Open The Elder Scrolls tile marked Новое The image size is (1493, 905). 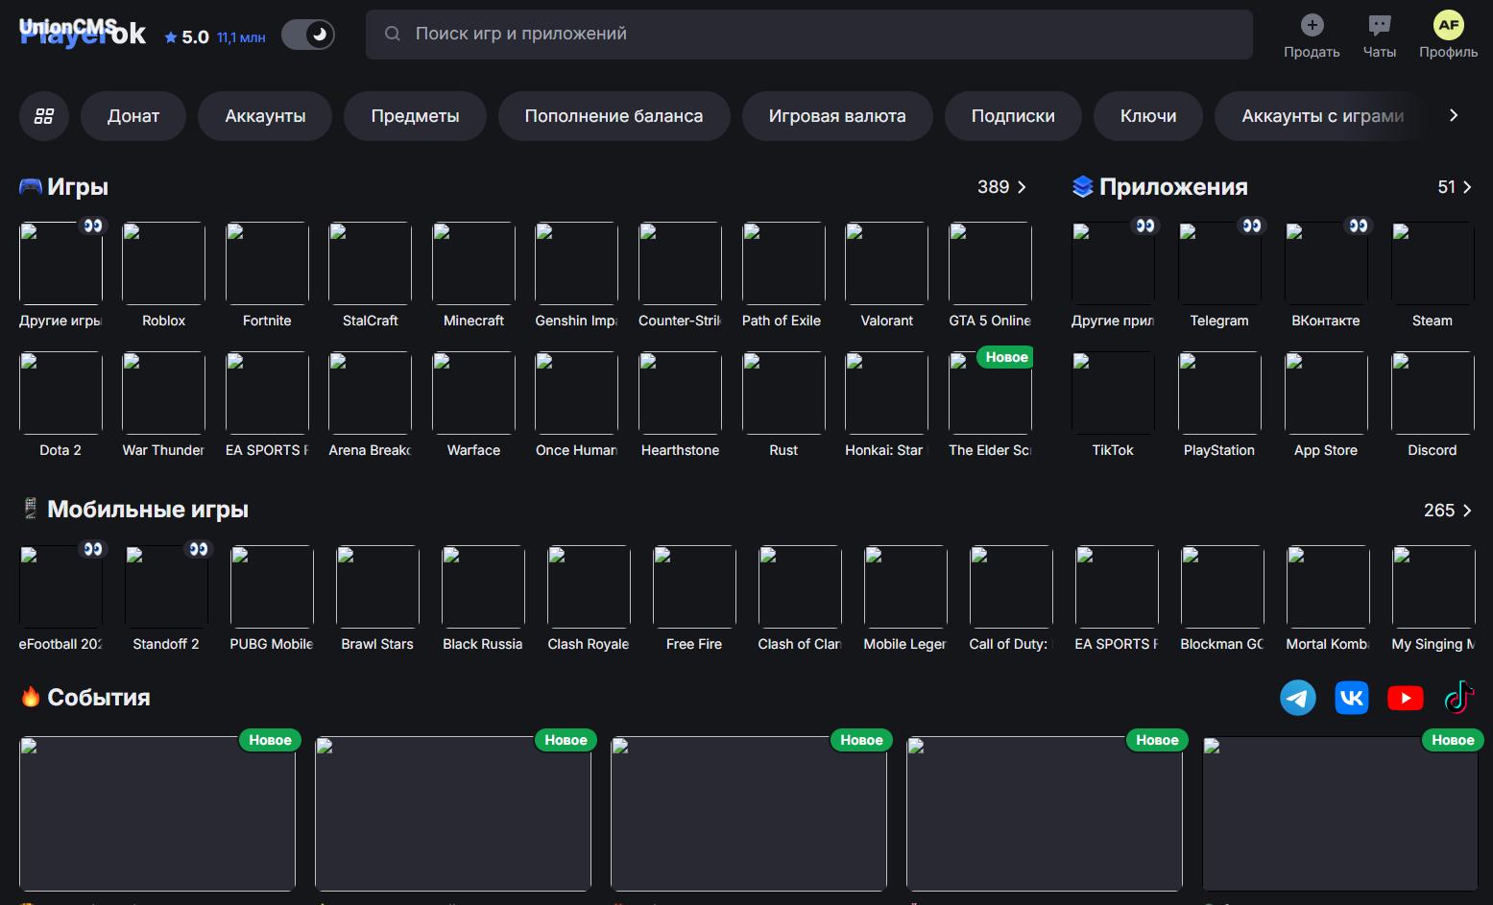(990, 406)
